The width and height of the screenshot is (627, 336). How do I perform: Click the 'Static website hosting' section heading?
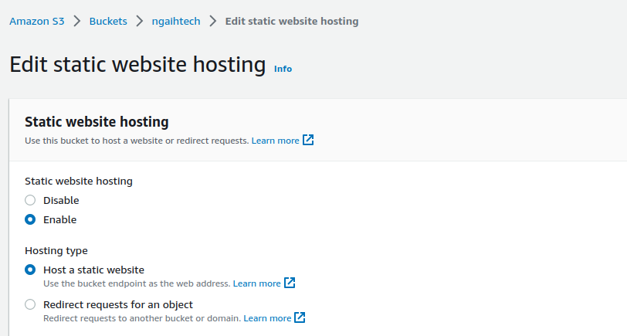click(x=97, y=121)
